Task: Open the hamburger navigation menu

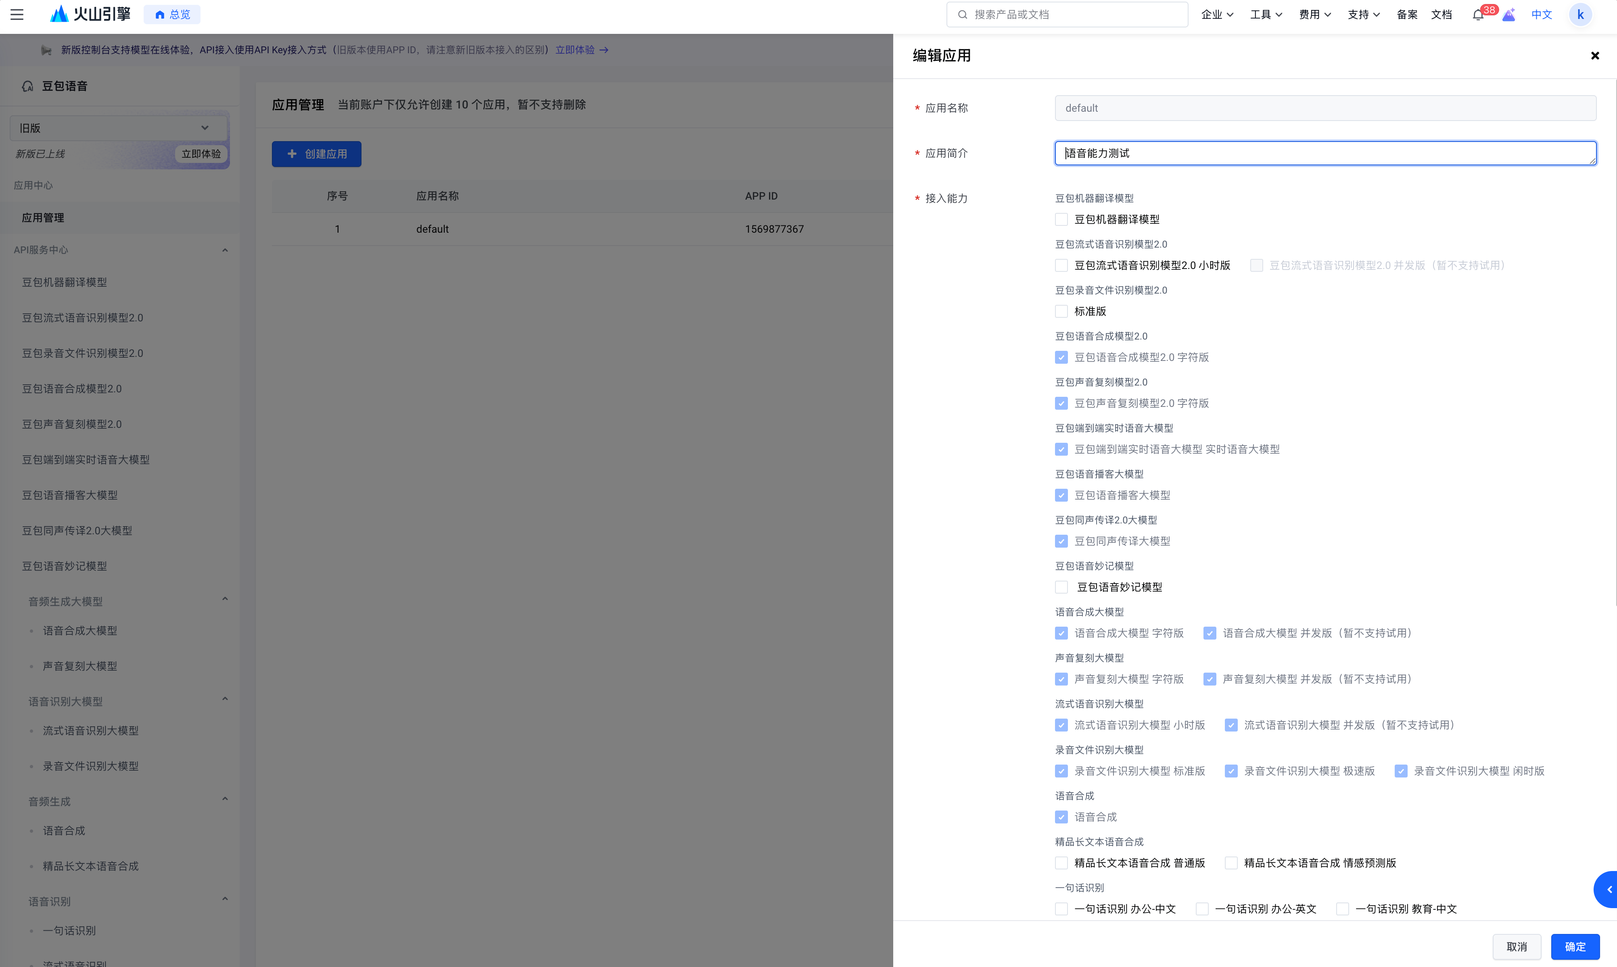Action: [17, 15]
